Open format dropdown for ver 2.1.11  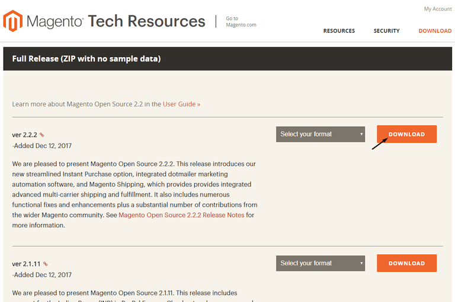tap(321, 263)
